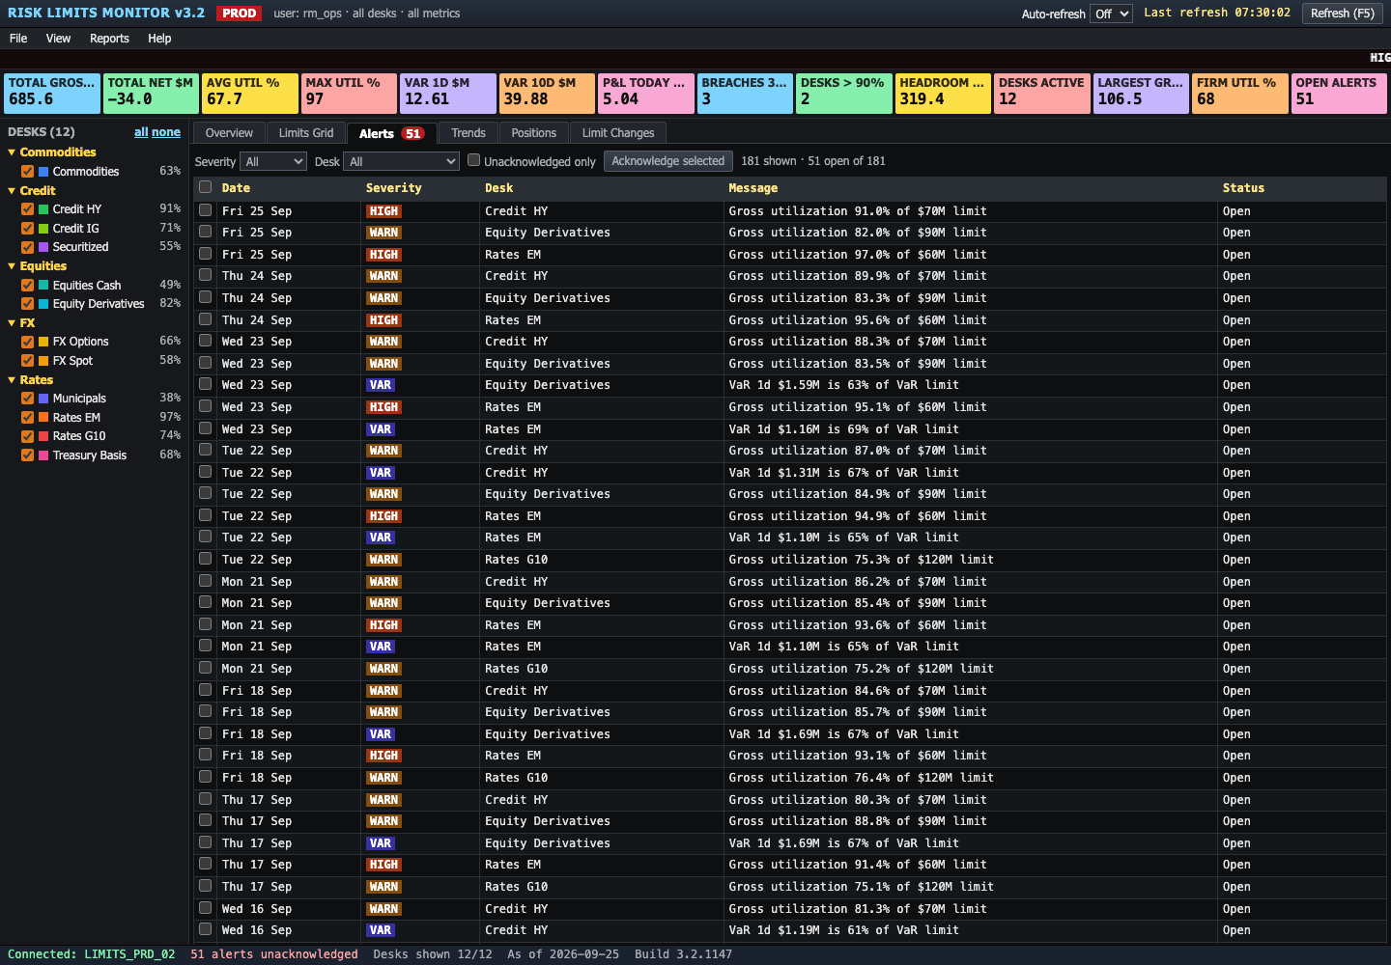Screen dimensions: 1391x965
Task: Click '51 alerts unacknowledged' in status bar
Action: (x=274, y=954)
